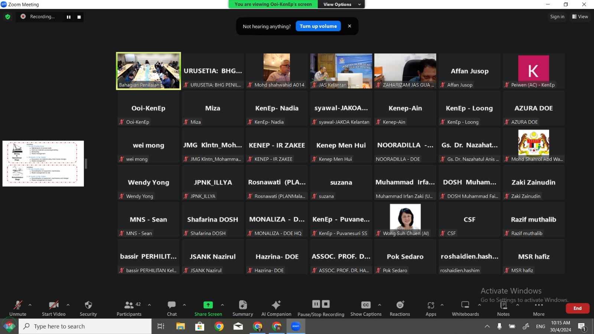
Task: Open the Mail app from the taskbar
Action: pyautogui.click(x=238, y=326)
